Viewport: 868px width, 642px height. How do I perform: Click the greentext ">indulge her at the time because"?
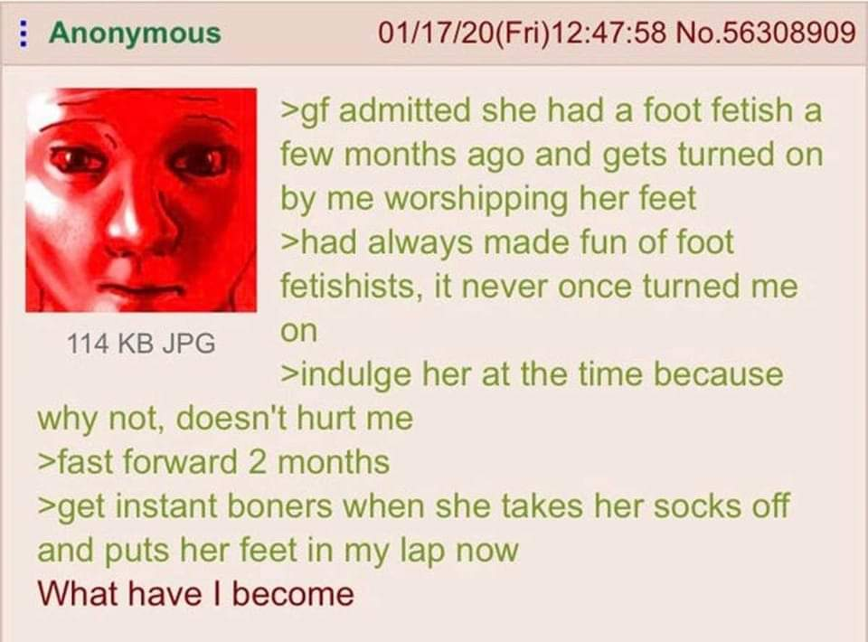(532, 375)
